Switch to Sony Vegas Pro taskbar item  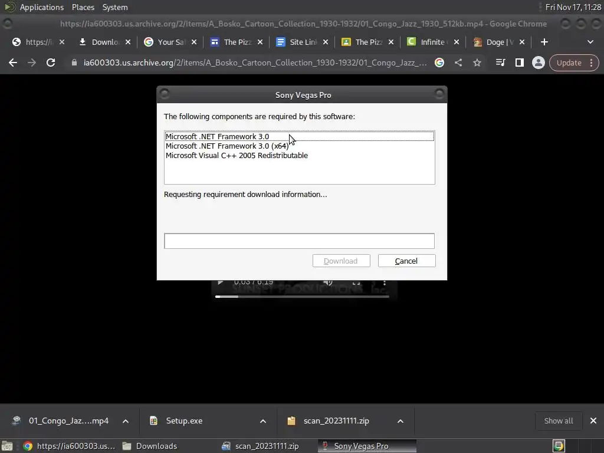tap(367, 446)
